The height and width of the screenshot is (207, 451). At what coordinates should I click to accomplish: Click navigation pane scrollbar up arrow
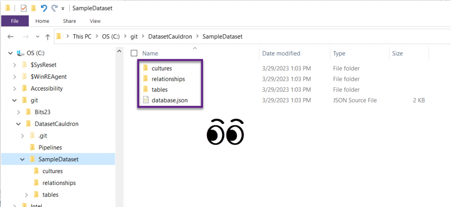pyautogui.click(x=119, y=51)
